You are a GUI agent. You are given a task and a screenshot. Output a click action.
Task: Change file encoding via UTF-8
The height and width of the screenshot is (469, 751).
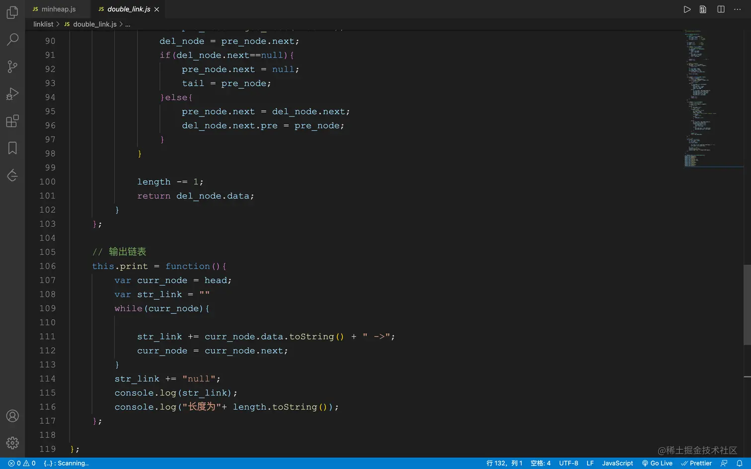click(569, 463)
